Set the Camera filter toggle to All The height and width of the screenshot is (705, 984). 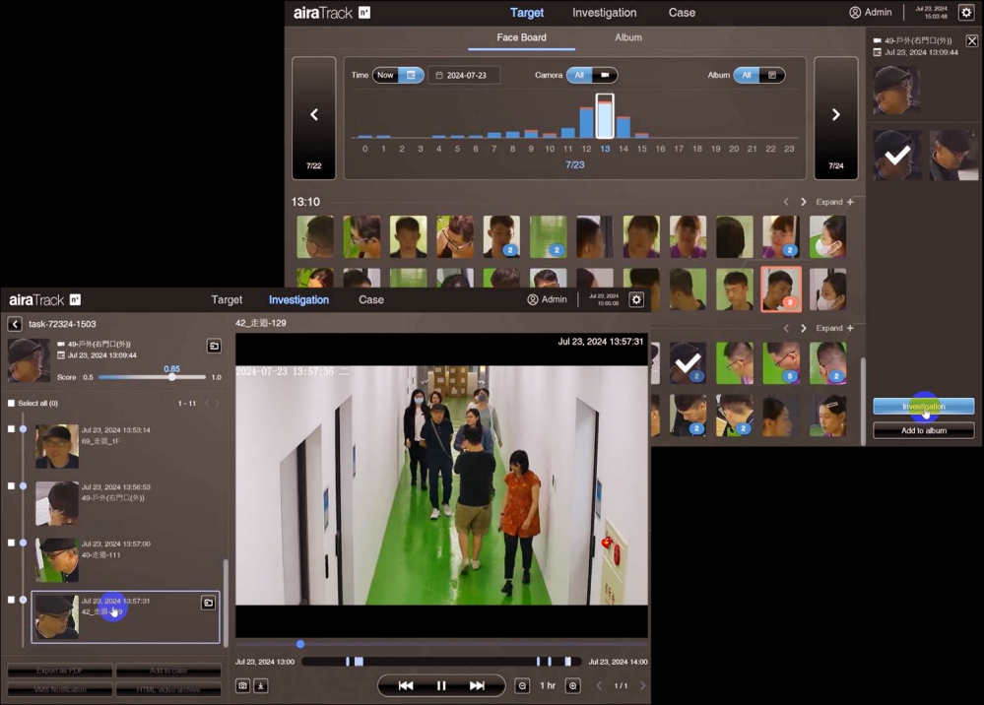[579, 75]
